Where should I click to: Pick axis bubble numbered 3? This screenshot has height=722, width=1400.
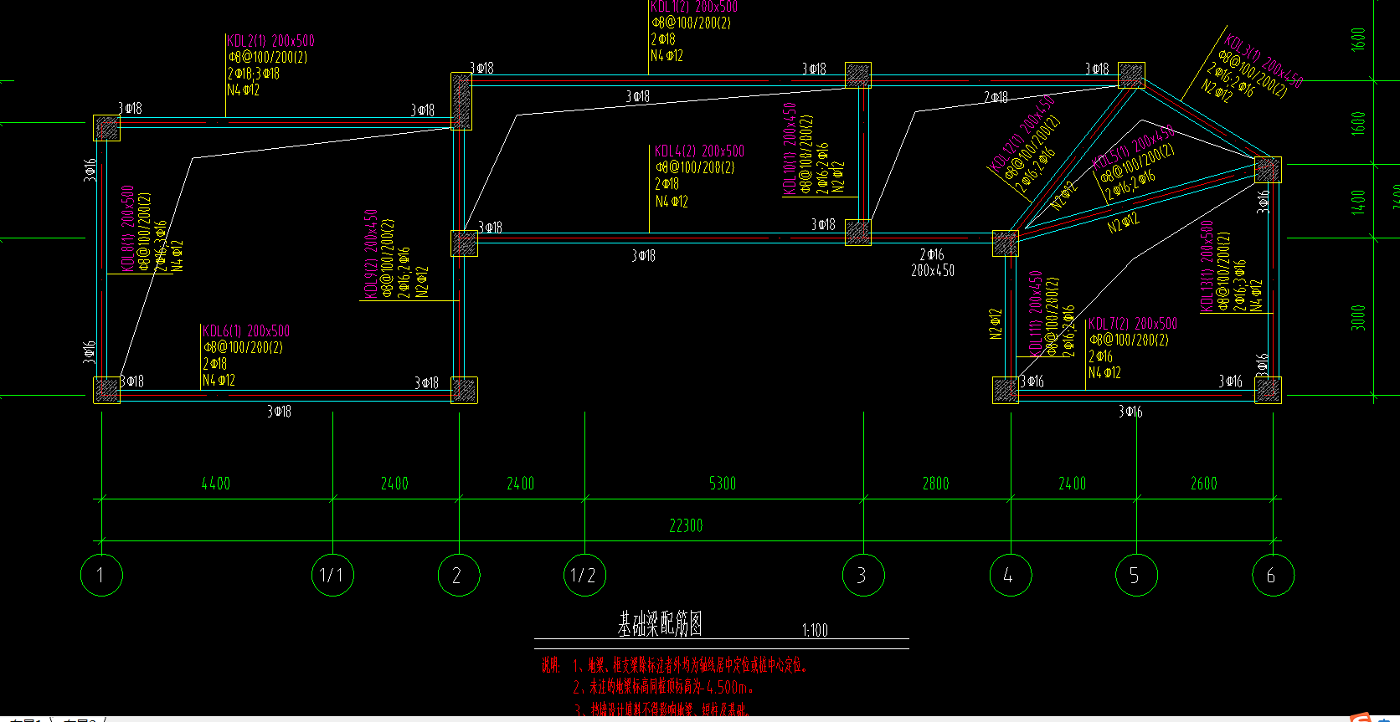tap(863, 575)
